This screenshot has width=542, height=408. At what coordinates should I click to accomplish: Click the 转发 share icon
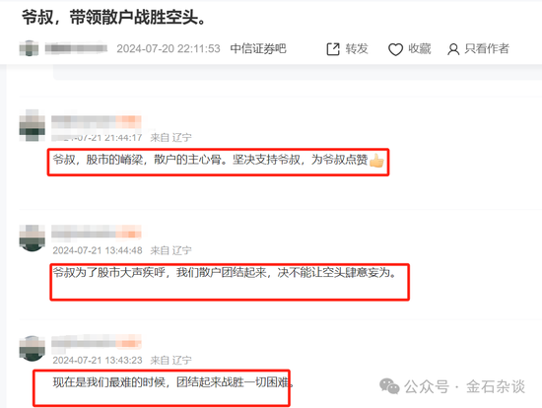click(x=333, y=49)
